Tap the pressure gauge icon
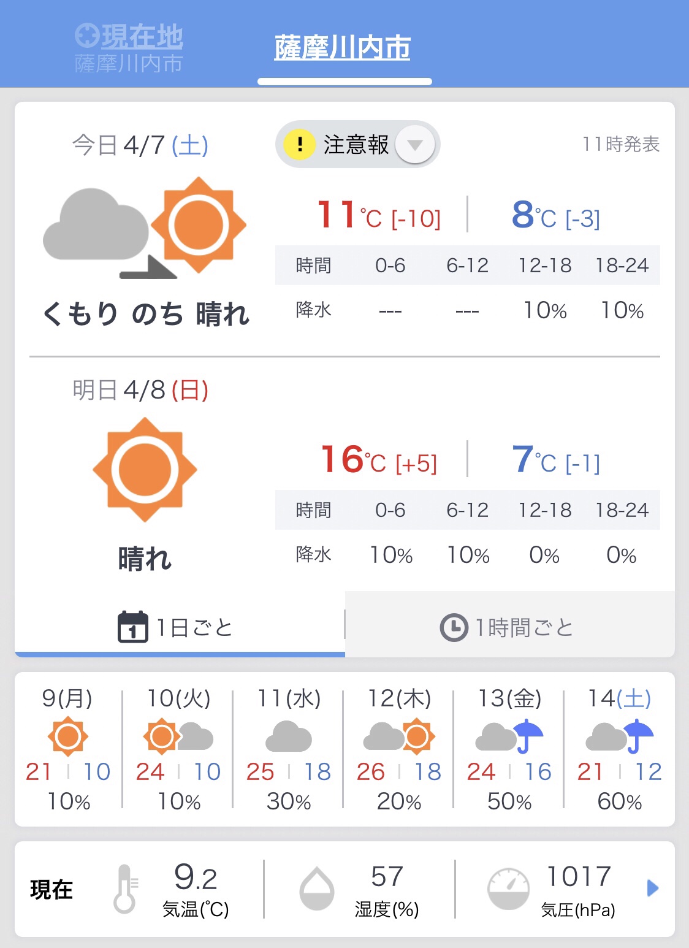This screenshot has width=689, height=948. coord(508,889)
